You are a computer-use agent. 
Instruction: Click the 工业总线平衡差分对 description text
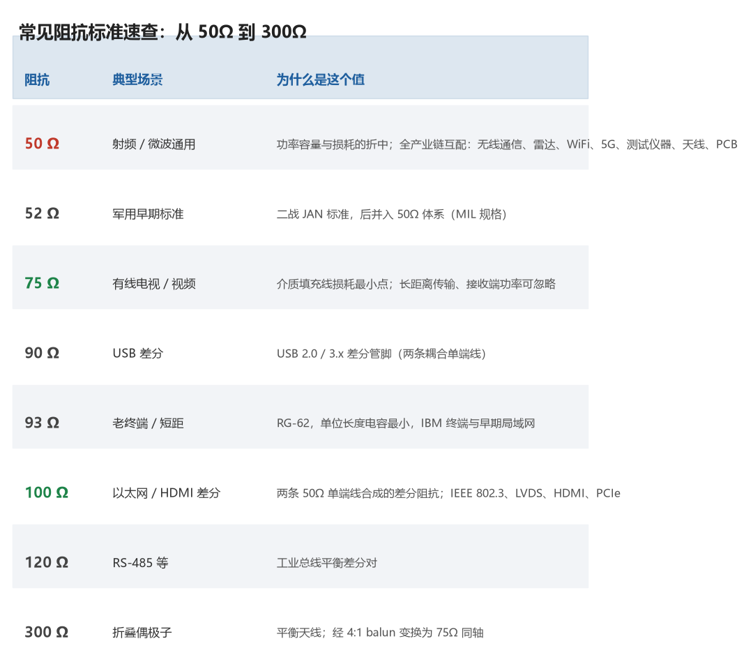point(327,562)
